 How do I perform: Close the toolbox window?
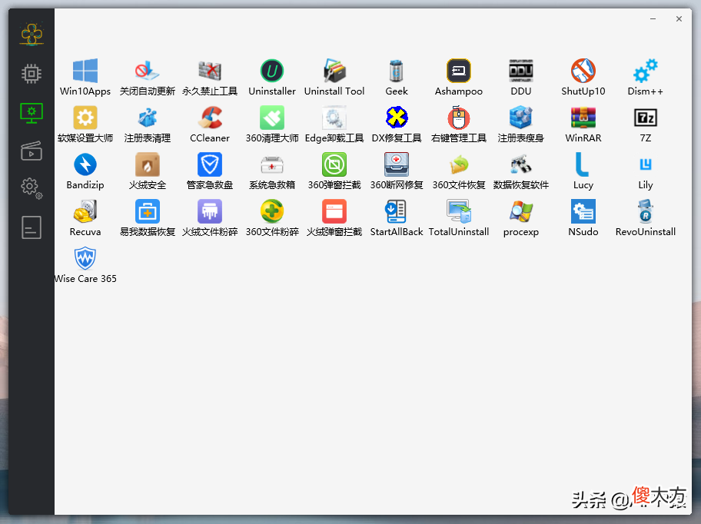(679, 18)
